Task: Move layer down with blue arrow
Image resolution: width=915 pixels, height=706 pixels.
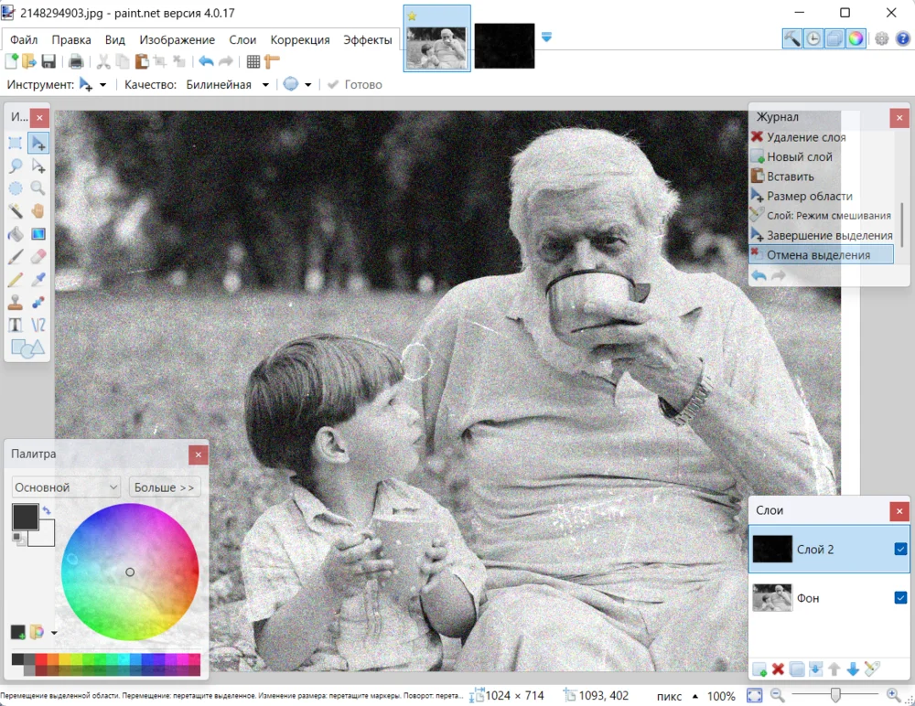Action: 853,669
